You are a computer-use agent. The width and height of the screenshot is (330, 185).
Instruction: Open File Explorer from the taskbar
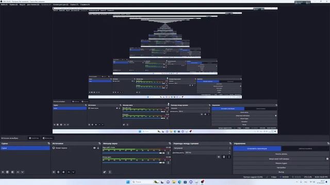click(x=174, y=182)
